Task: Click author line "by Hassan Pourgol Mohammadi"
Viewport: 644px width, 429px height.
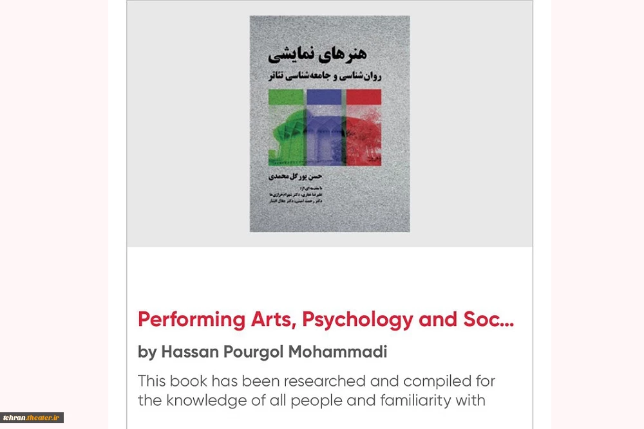Action: [x=263, y=352]
